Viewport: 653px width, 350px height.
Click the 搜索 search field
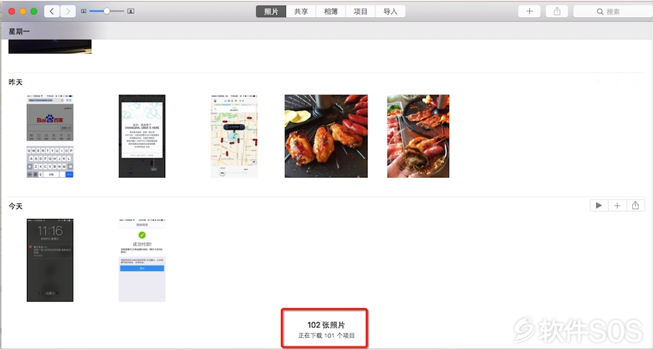point(613,11)
